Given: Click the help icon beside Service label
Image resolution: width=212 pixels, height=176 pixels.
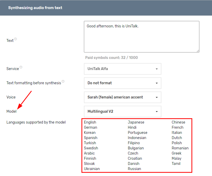Looking at the screenshot, I should coord(21,67).
